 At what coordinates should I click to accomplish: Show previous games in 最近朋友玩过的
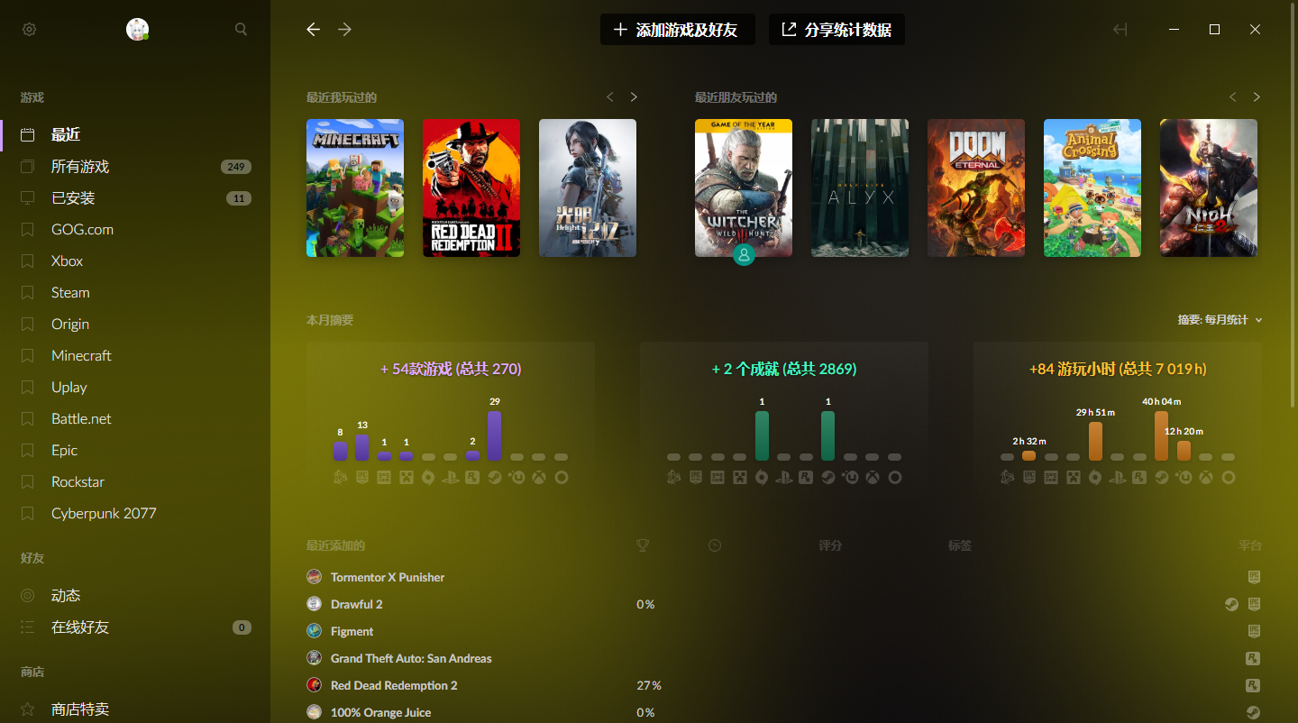[1233, 97]
